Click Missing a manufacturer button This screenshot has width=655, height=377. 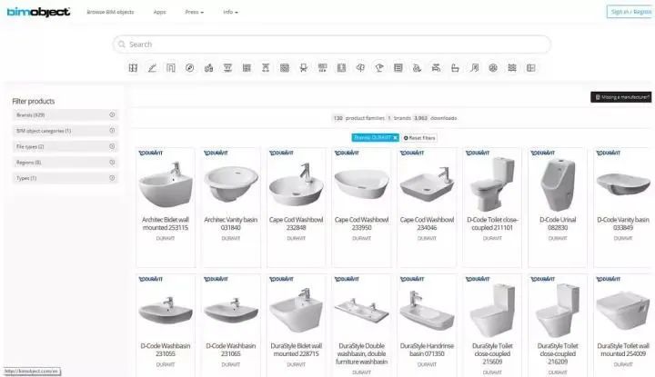point(621,97)
